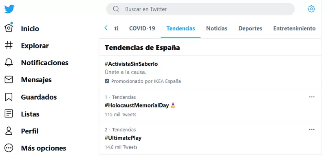The image size is (326, 155).
Task: Open Notificaciones bell icon
Action: pos(9,63)
